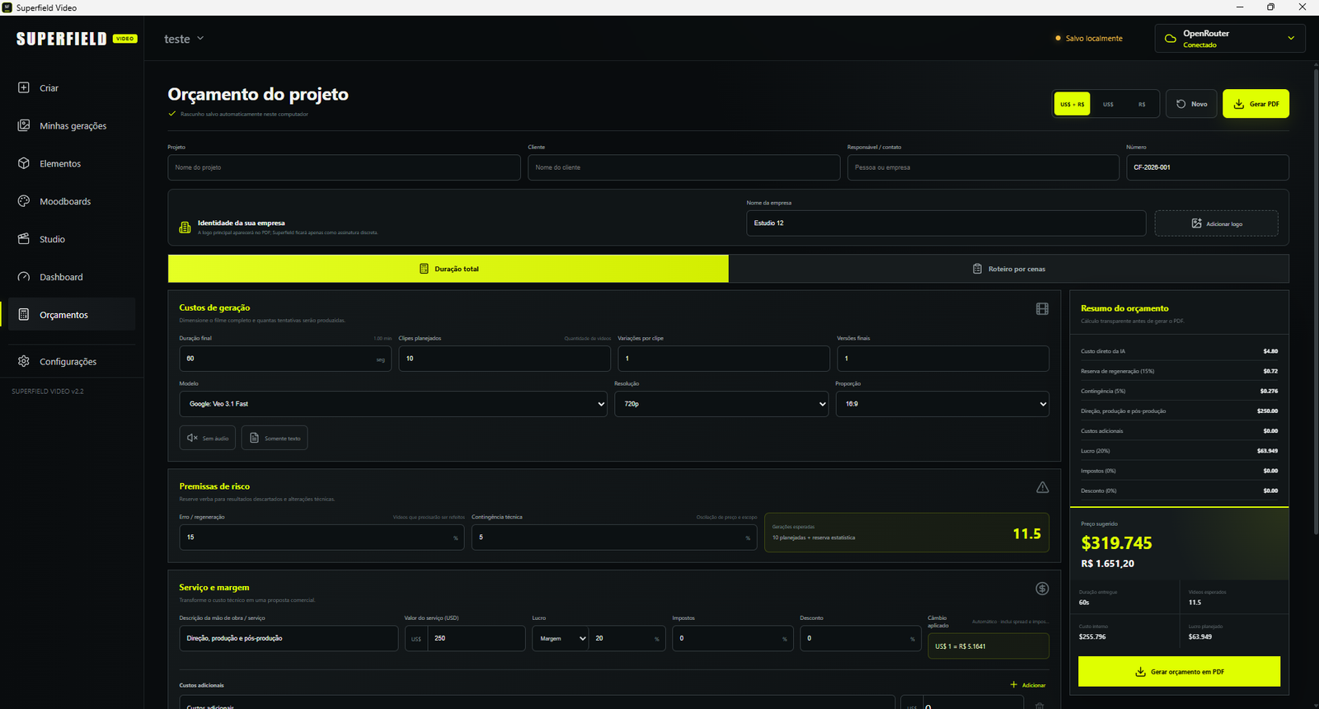Viewport: 1319px width, 709px height.
Task: Expand the Modelo Google Veo dropdown
Action: click(x=393, y=404)
